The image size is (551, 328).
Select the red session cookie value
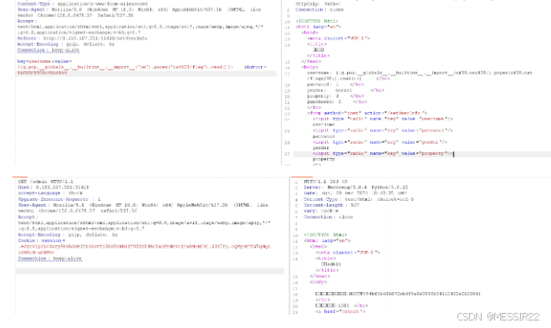pyautogui.click(x=145, y=249)
